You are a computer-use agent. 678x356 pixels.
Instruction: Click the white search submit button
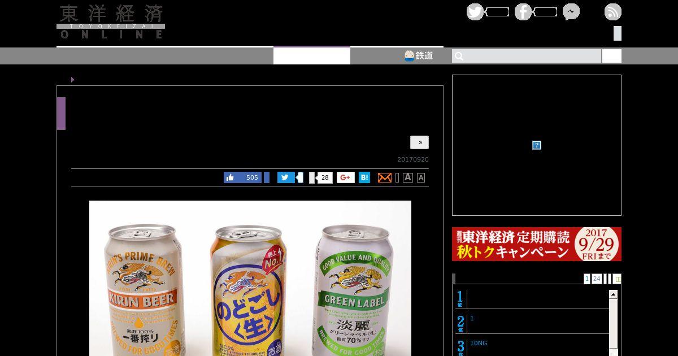coord(612,56)
